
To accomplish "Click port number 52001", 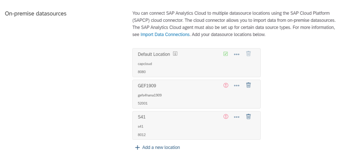I will [x=143, y=103].
